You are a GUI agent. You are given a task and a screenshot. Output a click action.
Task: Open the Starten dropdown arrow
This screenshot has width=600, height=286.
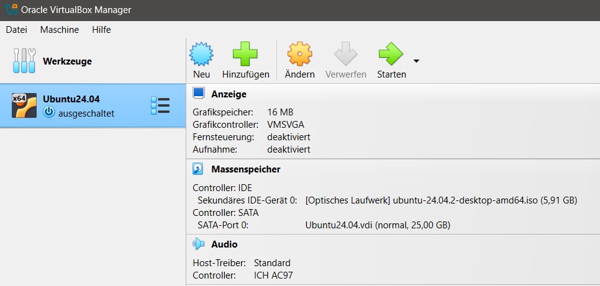click(416, 61)
